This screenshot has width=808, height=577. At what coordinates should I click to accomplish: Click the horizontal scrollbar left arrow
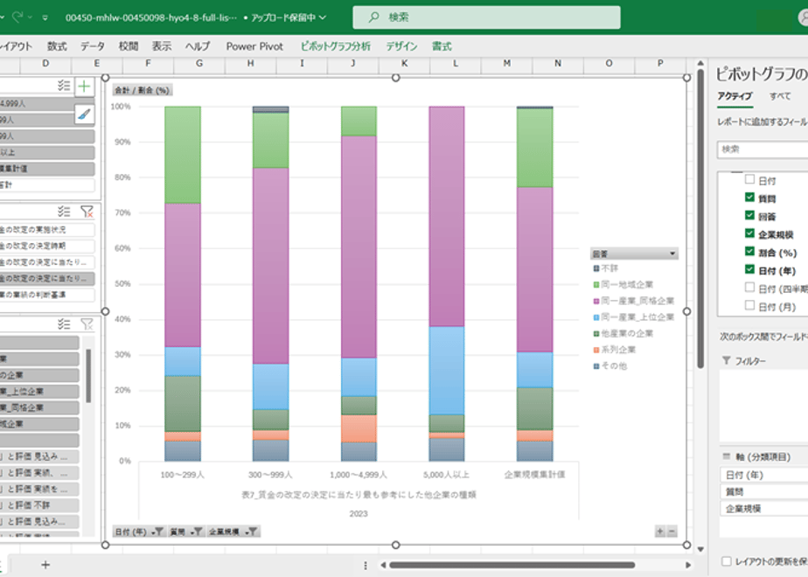point(383,565)
